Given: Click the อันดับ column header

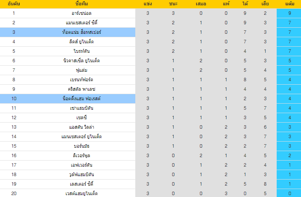Looking at the screenshot, I should (x=14, y=4).
